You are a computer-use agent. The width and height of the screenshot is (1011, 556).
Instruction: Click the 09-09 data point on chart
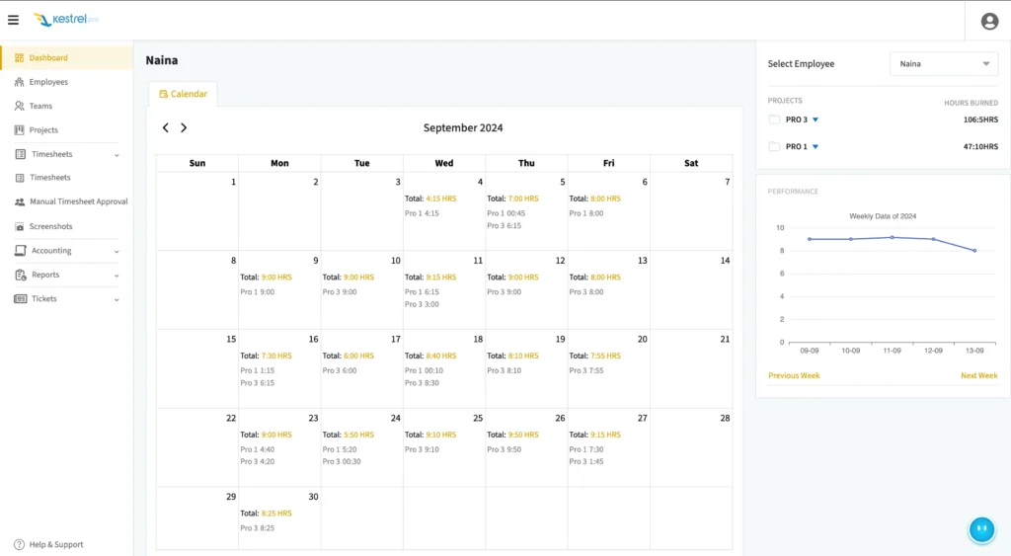tap(810, 239)
